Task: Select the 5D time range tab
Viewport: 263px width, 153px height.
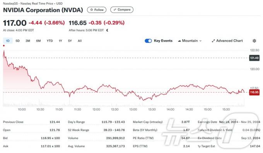Action: [18, 41]
